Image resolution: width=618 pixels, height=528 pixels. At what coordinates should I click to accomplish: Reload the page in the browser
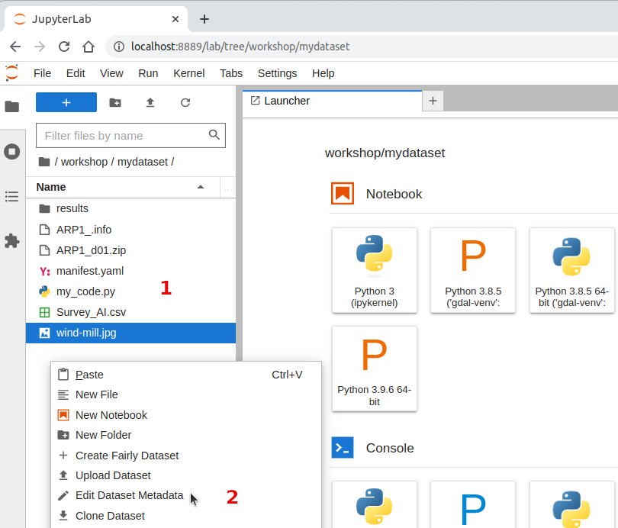64,47
